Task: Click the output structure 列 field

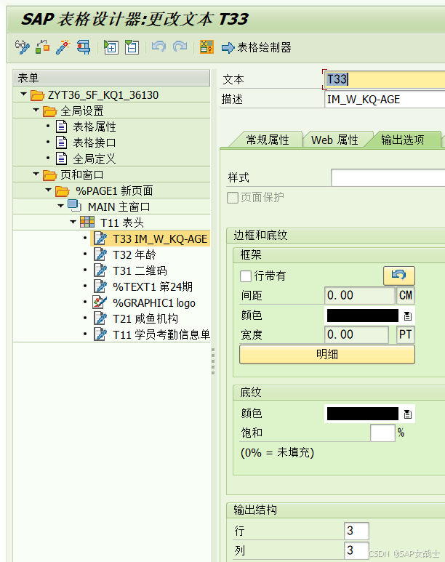Action: (x=357, y=550)
